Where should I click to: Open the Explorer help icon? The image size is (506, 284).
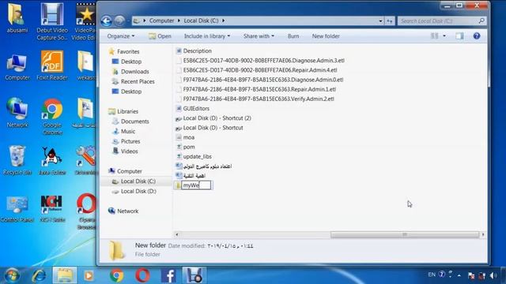pyautogui.click(x=477, y=36)
